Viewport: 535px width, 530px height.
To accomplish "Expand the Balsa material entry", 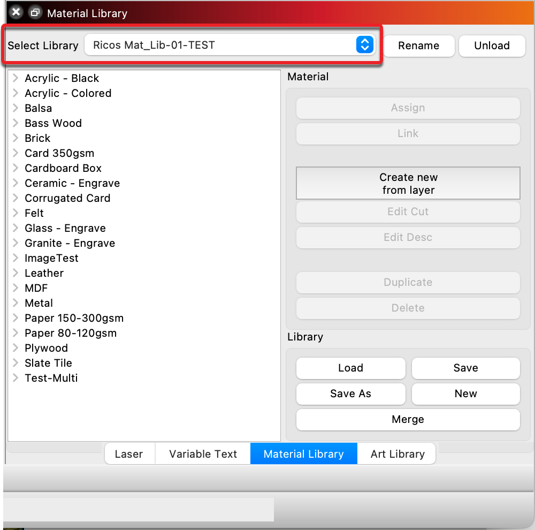I will tap(15, 108).
